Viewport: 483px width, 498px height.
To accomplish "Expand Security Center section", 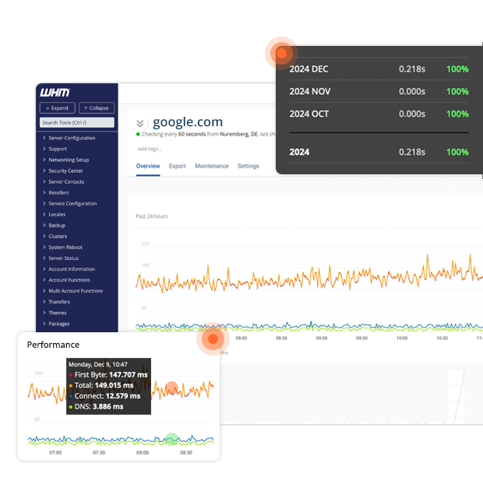I will [x=65, y=171].
